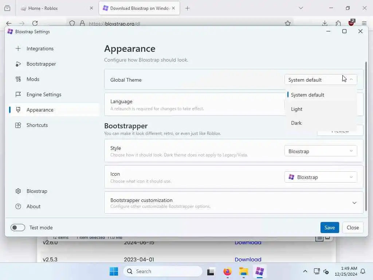Click the browser back arrow
Screen dimensions: 373x280
pyautogui.click(x=9, y=23)
